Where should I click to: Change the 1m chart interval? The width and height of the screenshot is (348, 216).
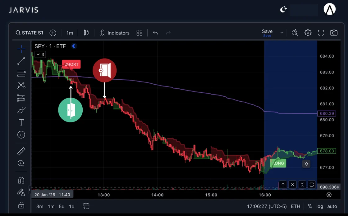click(70, 33)
